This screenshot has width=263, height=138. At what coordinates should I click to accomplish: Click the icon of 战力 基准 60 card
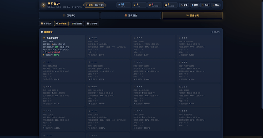(x=134, y=62)
